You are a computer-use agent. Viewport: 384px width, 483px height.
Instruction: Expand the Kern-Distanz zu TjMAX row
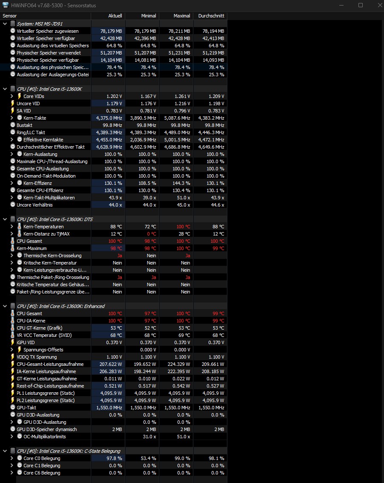(11, 234)
